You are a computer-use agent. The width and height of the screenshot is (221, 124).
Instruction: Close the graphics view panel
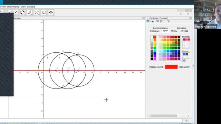pos(144,18)
